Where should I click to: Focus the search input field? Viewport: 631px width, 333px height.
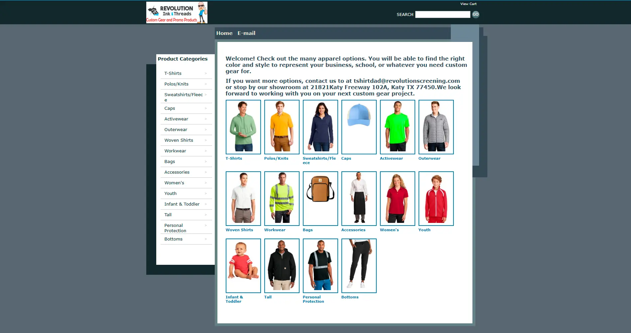[442, 14]
